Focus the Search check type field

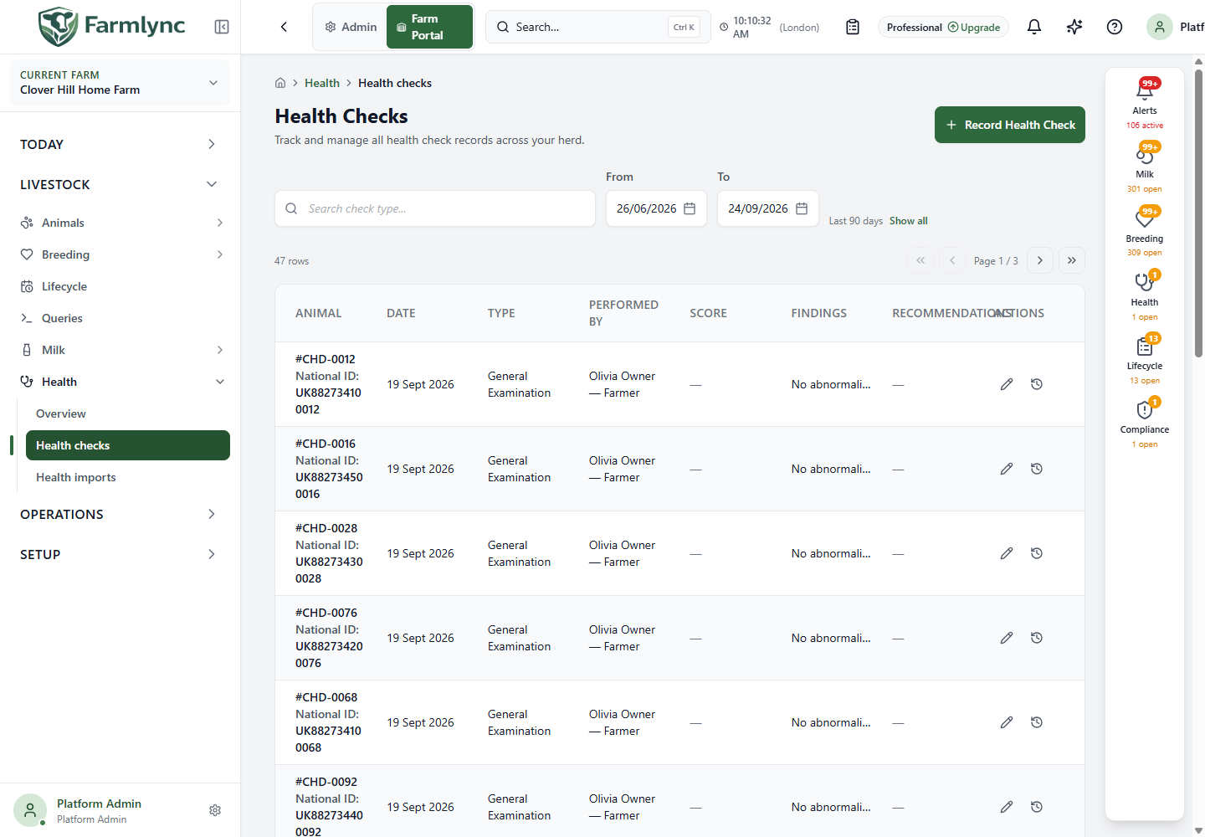point(435,208)
